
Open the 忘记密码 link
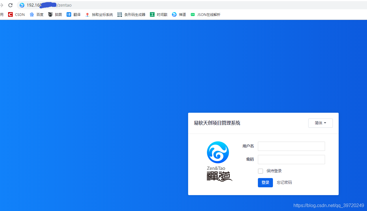click(x=284, y=182)
